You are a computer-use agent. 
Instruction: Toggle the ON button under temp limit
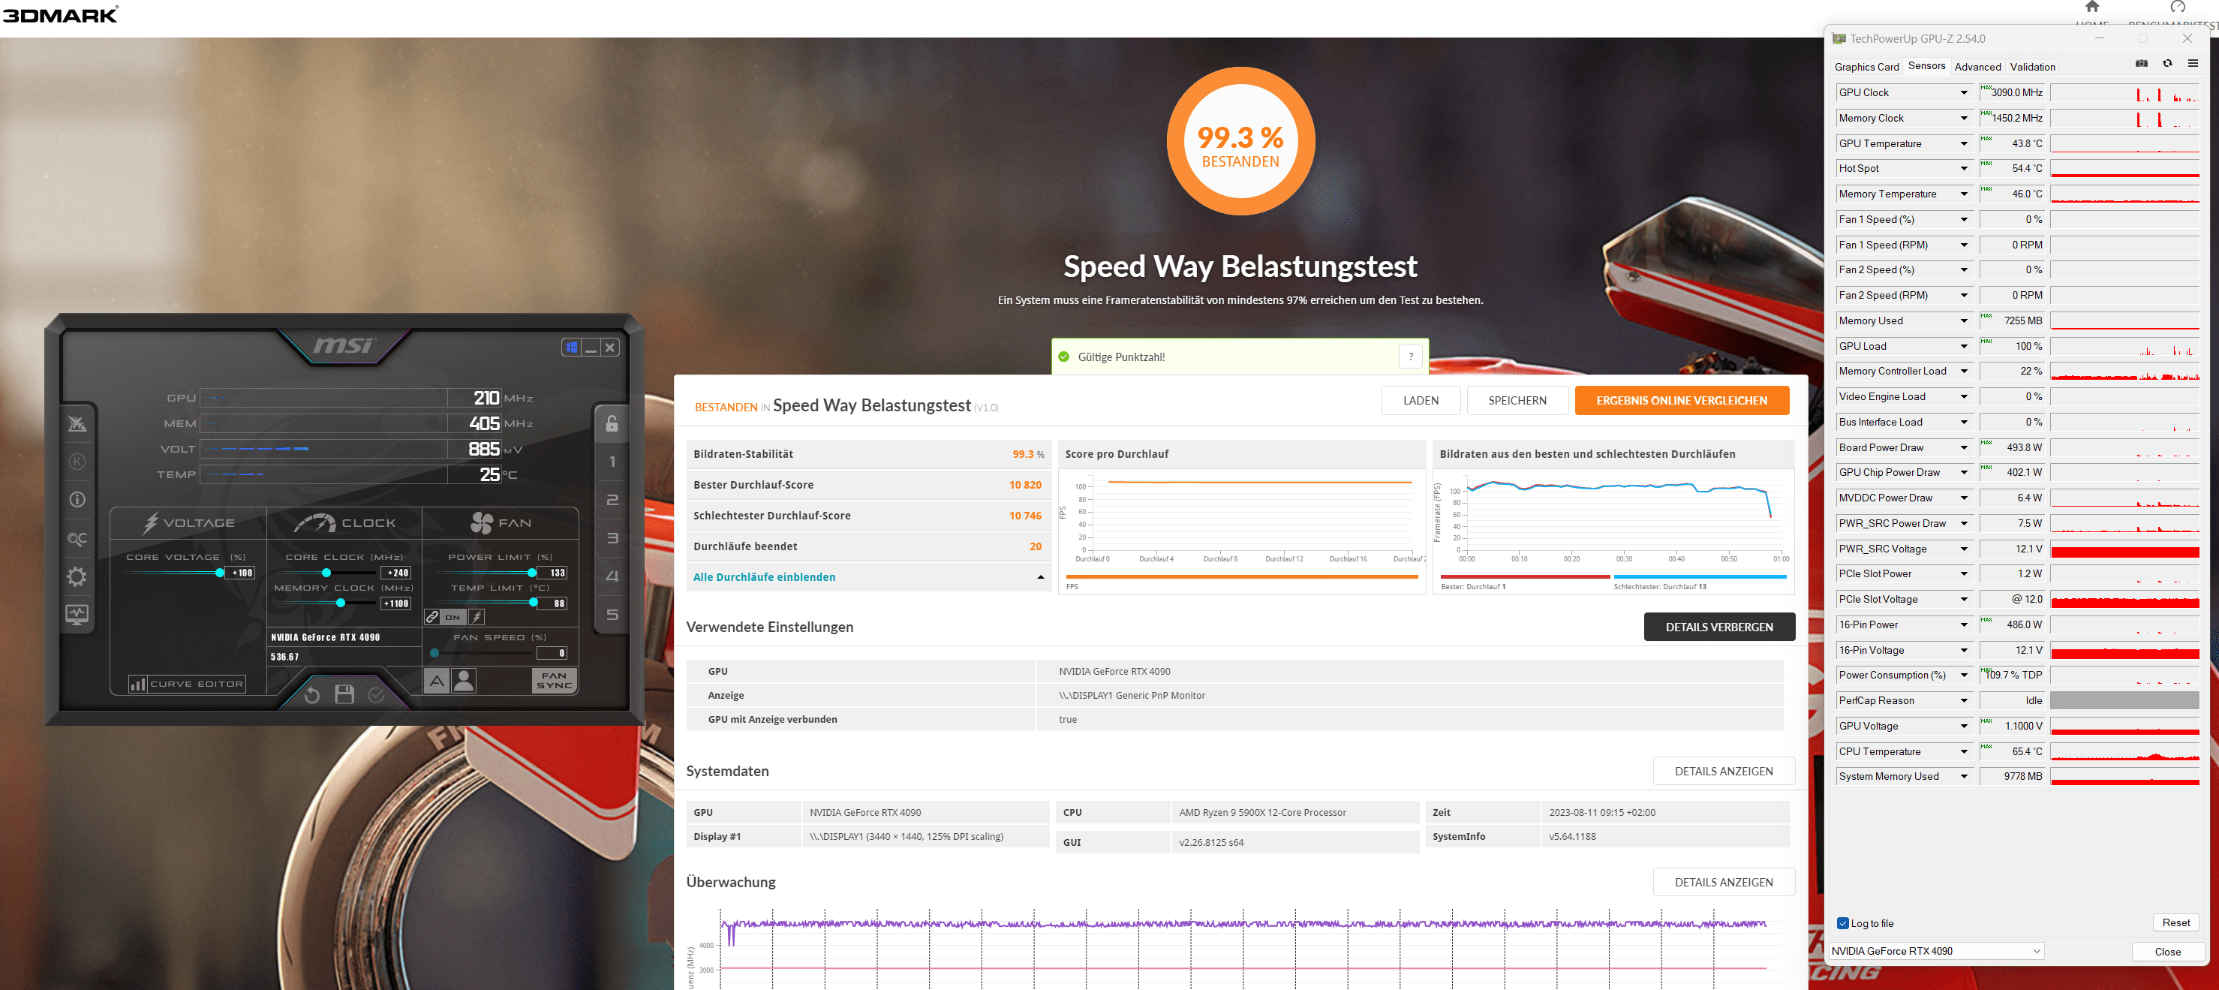453,617
